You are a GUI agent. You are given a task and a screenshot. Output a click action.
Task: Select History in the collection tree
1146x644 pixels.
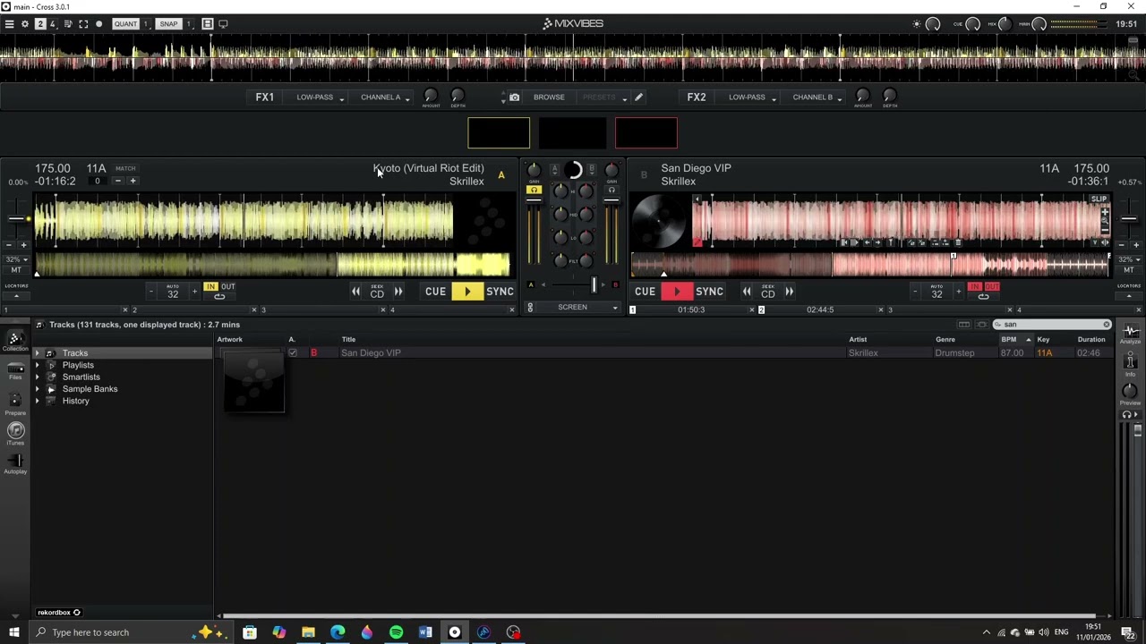[x=75, y=401]
